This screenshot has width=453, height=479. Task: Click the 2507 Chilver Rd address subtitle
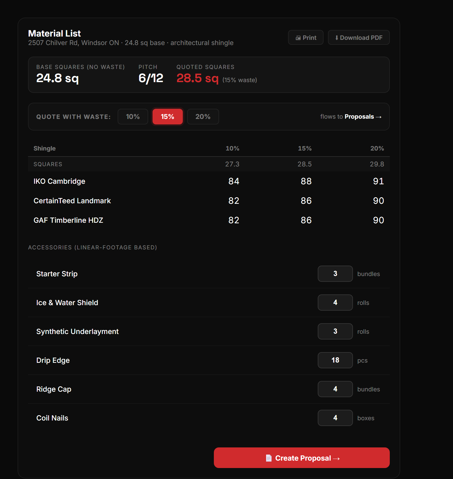[x=131, y=43]
